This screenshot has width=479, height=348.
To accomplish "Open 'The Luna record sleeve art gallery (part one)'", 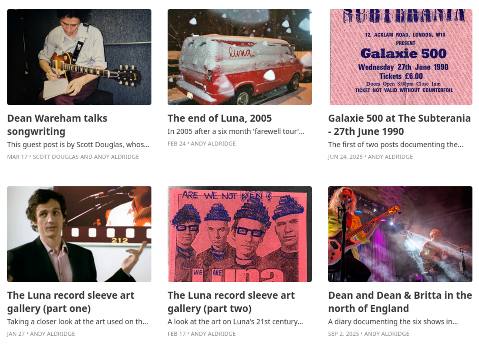I will tap(71, 302).
